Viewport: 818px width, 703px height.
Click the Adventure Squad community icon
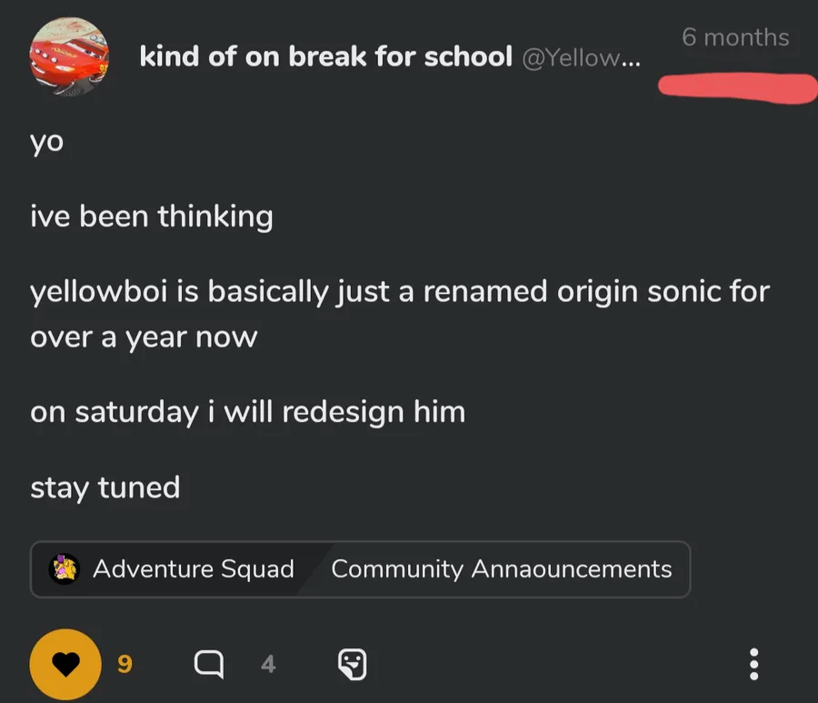tap(65, 569)
